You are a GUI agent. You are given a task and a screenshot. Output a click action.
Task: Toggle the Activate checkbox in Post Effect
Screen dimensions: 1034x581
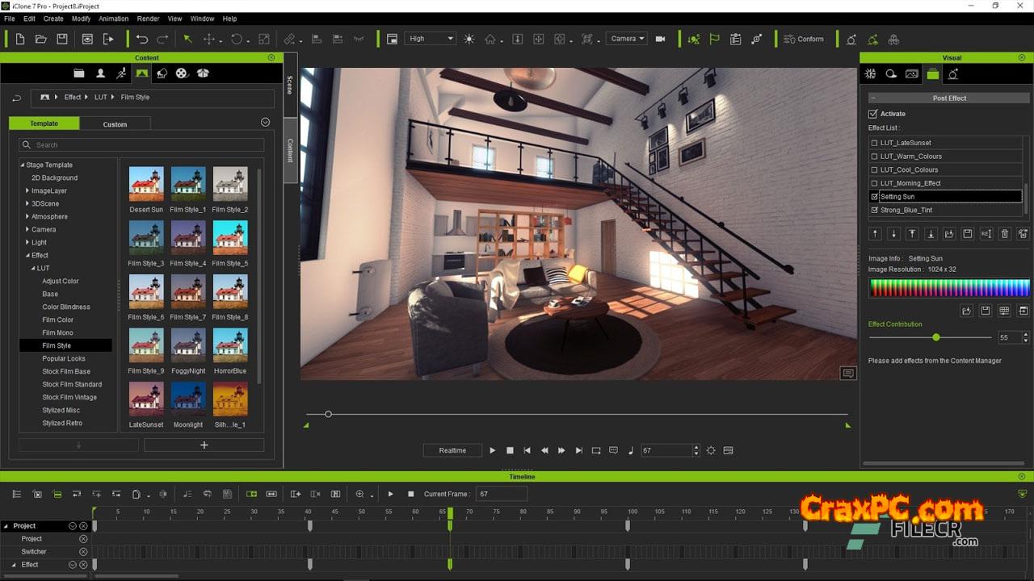click(872, 114)
